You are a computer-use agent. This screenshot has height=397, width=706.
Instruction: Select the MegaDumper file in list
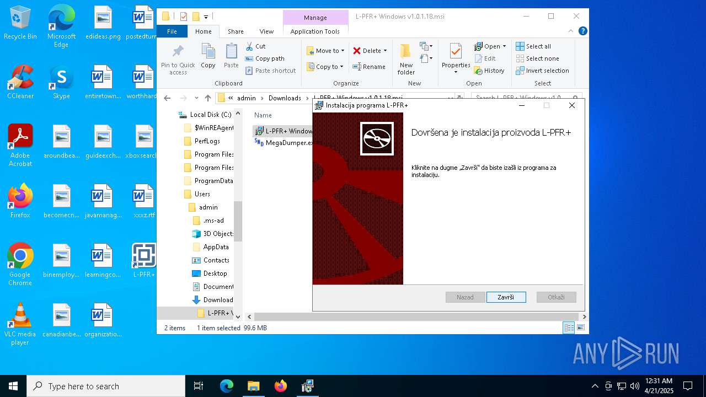[284, 142]
